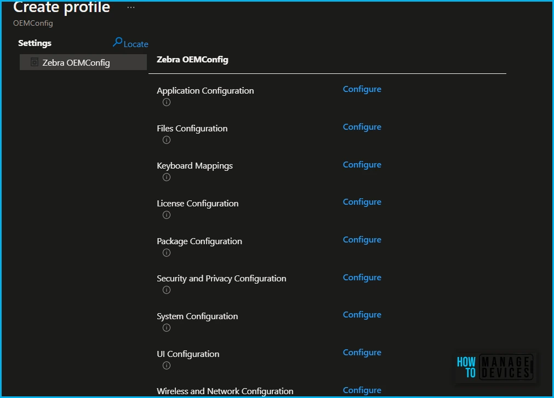Show info for Files Configuration
554x398 pixels.
coord(167,140)
